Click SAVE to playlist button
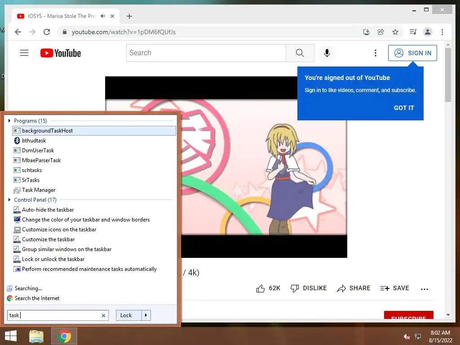 coord(394,288)
